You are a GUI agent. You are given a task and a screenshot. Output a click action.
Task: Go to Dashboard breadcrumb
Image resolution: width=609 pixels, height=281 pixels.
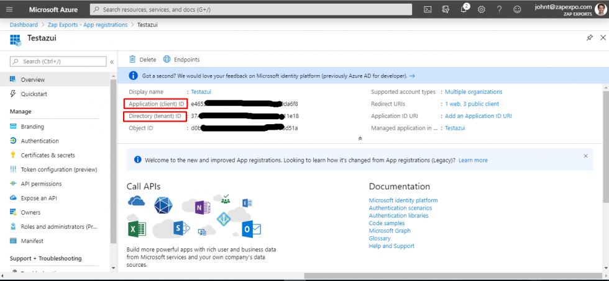tap(24, 25)
